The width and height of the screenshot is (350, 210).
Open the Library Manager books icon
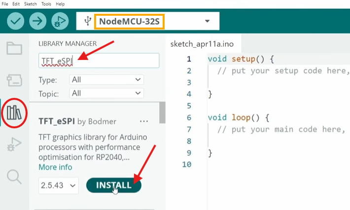pyautogui.click(x=14, y=113)
